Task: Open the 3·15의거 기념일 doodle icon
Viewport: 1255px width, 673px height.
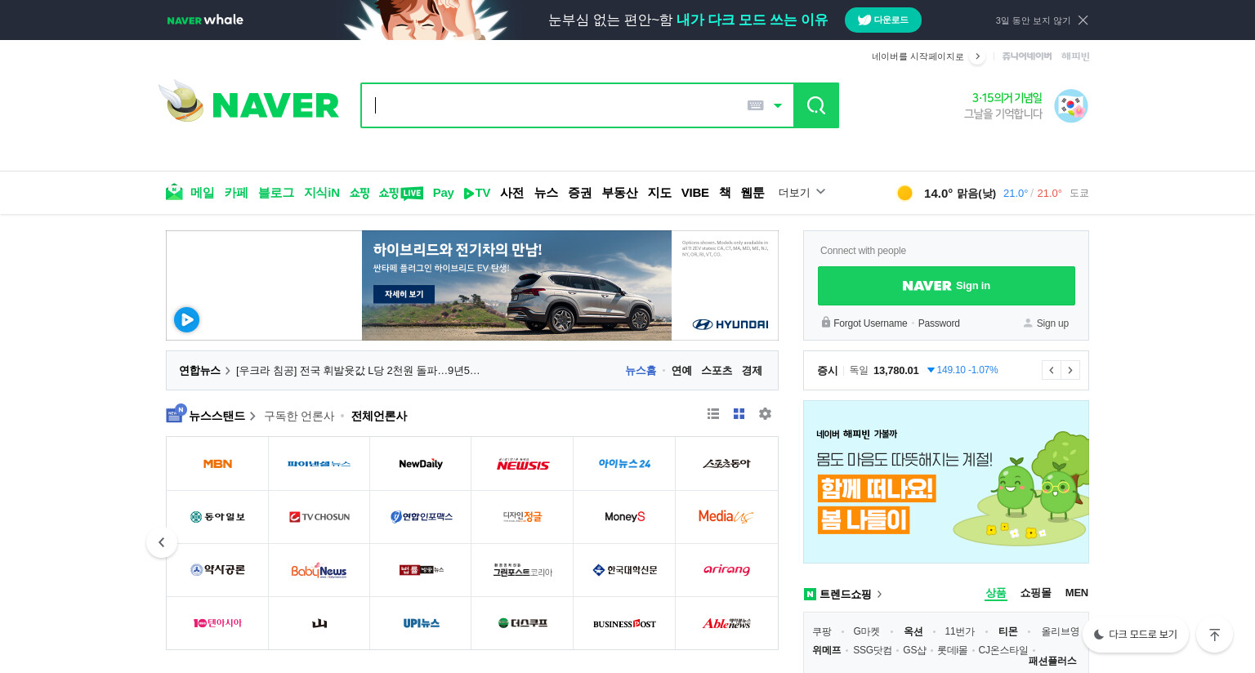Action: click(x=1070, y=106)
